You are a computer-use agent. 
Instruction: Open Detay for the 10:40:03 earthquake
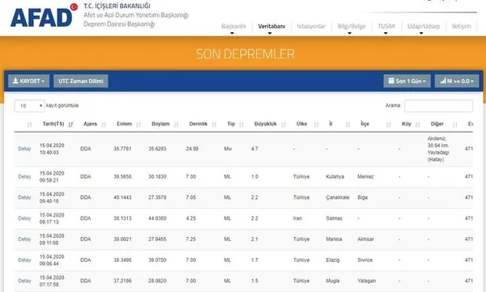click(24, 149)
